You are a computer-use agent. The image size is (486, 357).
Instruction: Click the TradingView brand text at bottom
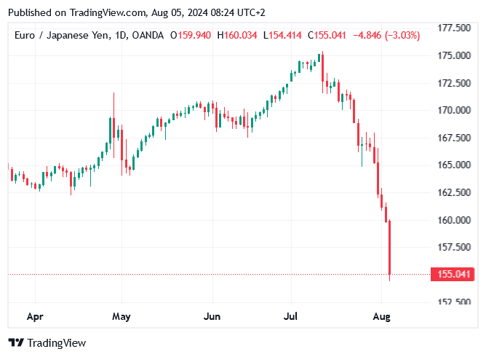pyautogui.click(x=57, y=342)
